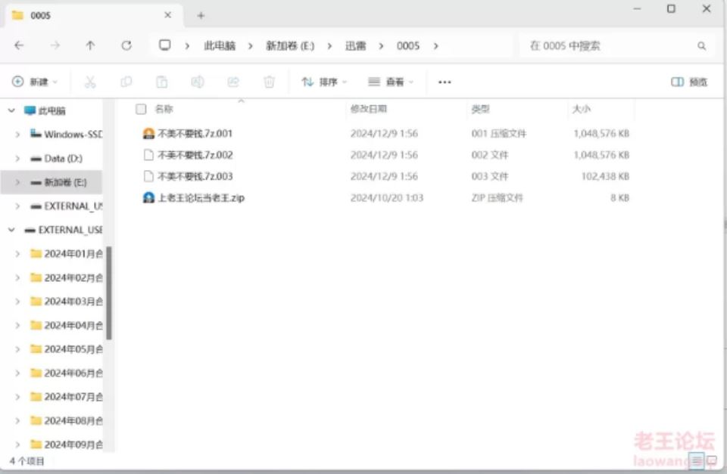
Task: Click the Share icon in toolbar
Action: (233, 82)
